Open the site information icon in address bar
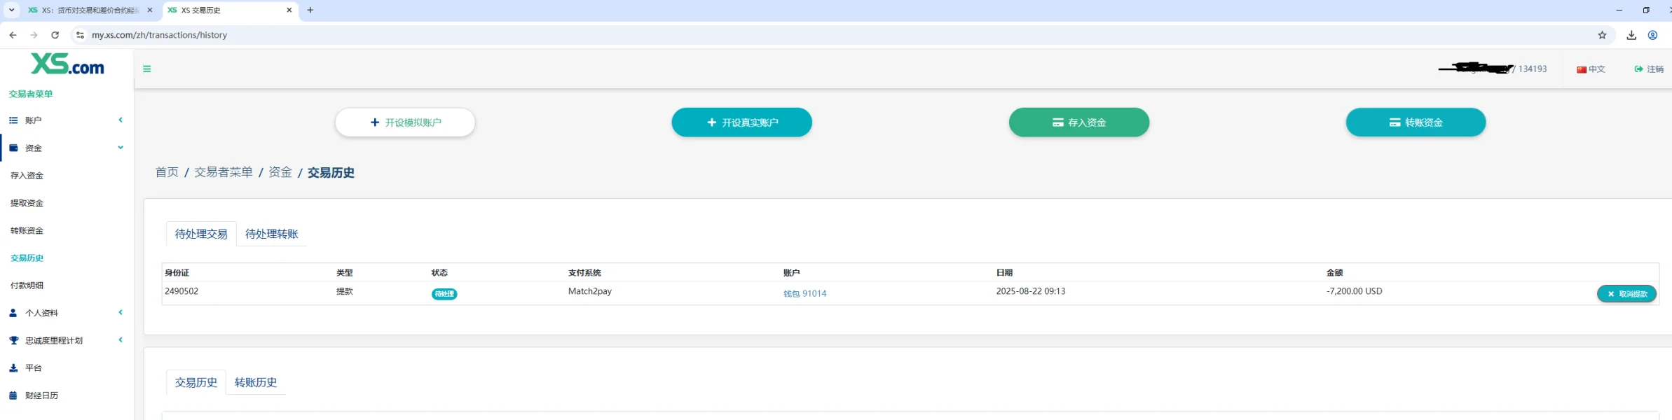1672x420 pixels. 80,35
